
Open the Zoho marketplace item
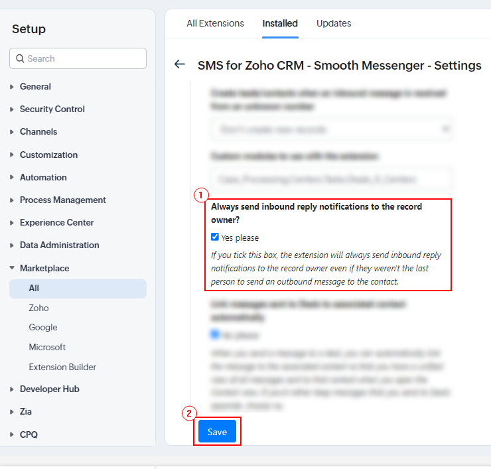point(38,308)
